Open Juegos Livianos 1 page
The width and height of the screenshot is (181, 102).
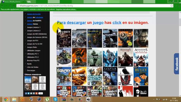pos(34,27)
